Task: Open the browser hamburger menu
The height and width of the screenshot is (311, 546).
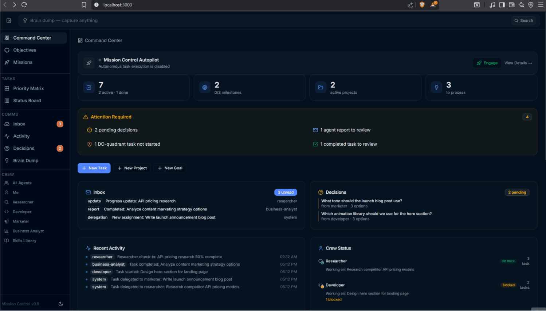Action: click(x=541, y=5)
